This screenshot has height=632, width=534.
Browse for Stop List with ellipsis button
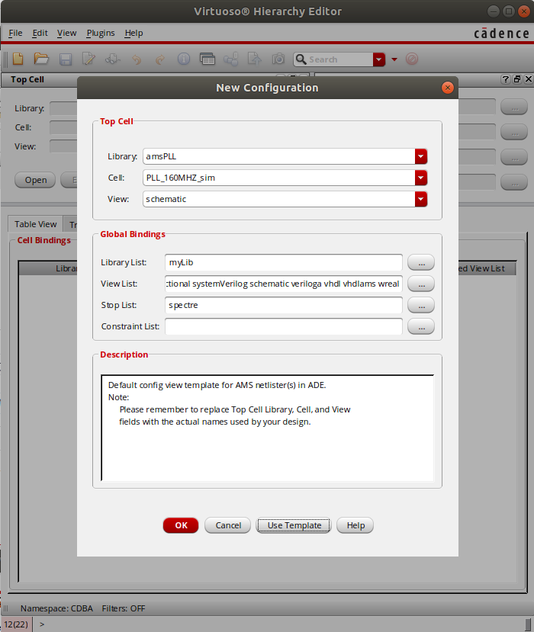tap(421, 305)
